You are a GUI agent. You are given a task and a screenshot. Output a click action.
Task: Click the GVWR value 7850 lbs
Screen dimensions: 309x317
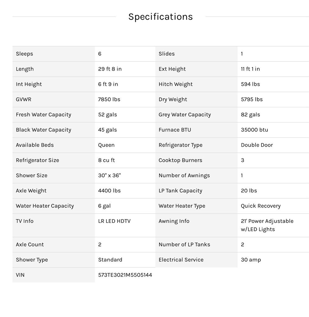click(x=109, y=99)
